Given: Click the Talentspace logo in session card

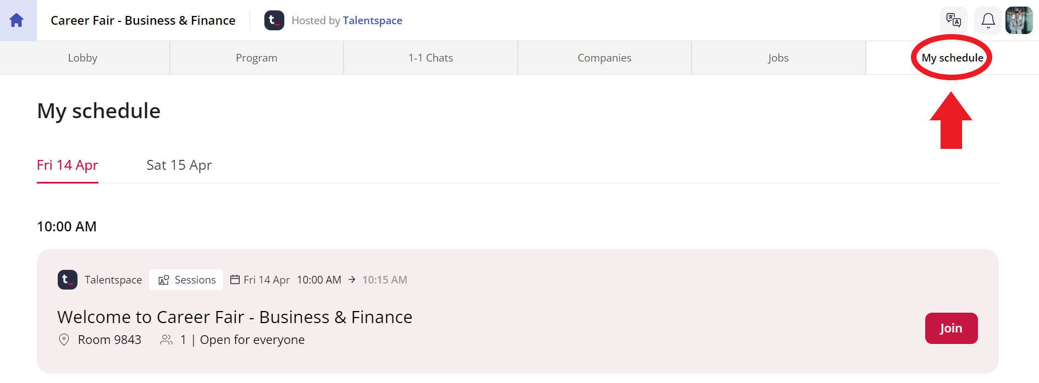Looking at the screenshot, I should point(68,280).
